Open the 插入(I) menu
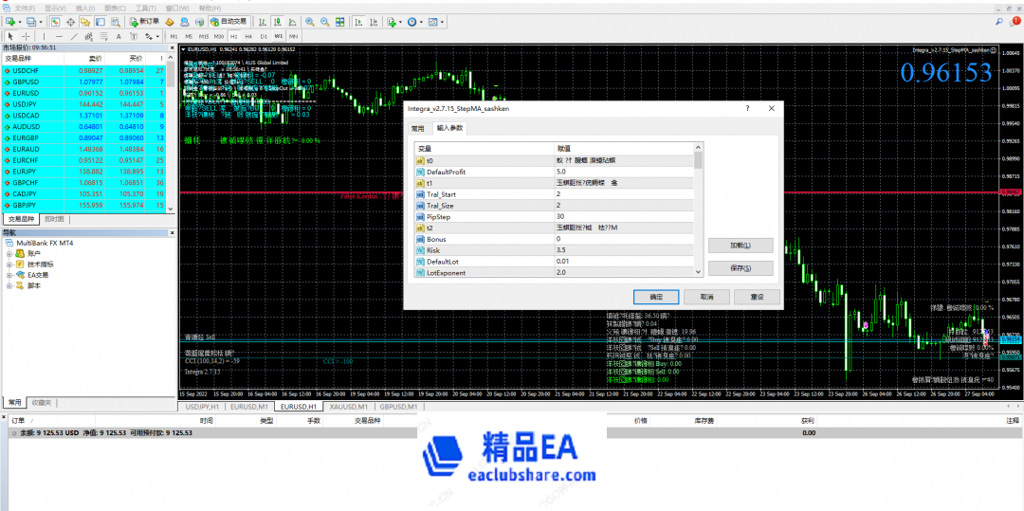This screenshot has width=1024, height=511. click(85, 8)
